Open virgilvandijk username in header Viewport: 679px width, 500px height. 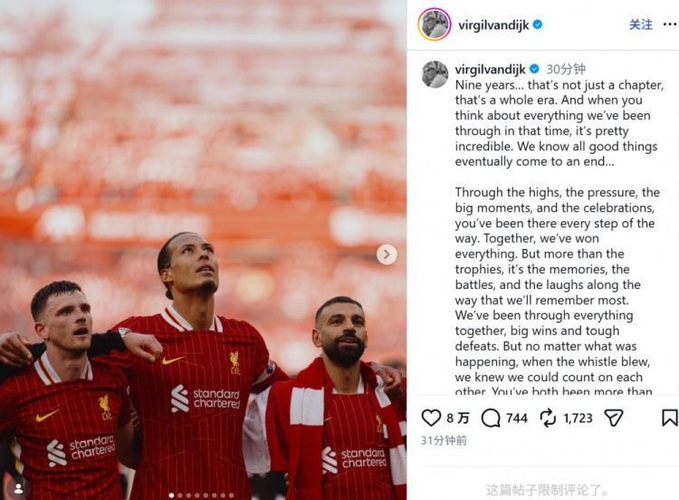coord(493,25)
